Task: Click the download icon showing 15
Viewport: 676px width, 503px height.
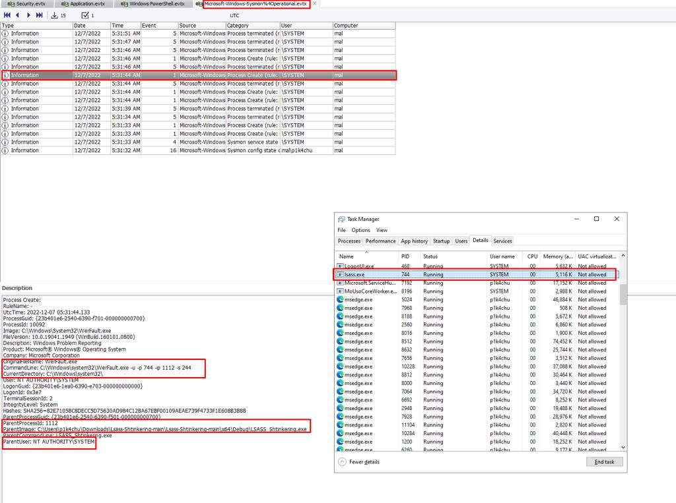Action: click(55, 15)
